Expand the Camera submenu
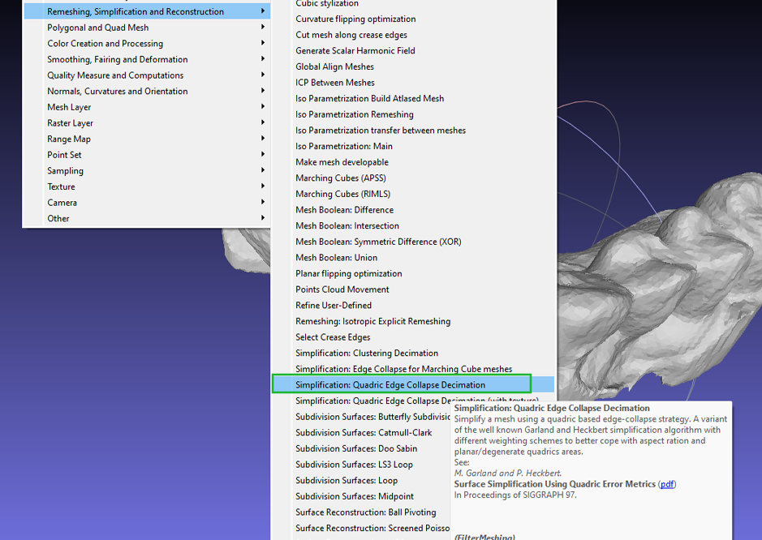 click(61, 202)
